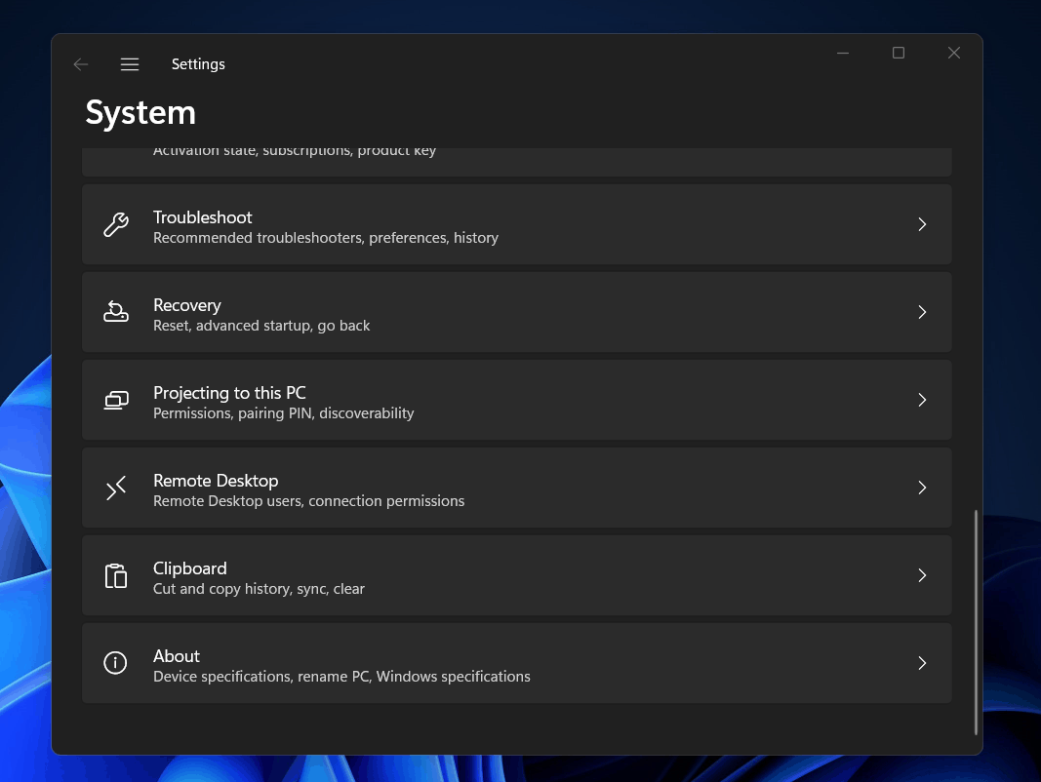Image resolution: width=1041 pixels, height=782 pixels.
Task: Open Clipboard settings
Action: [517, 575]
